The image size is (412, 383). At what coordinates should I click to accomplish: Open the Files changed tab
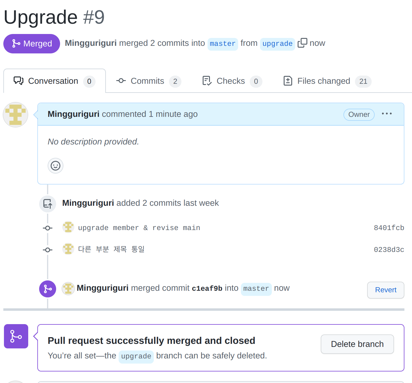click(x=327, y=81)
